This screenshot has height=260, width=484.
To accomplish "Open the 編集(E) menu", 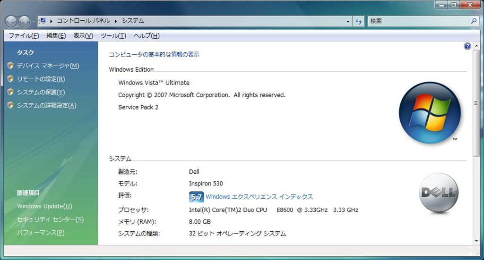I will tap(56, 36).
